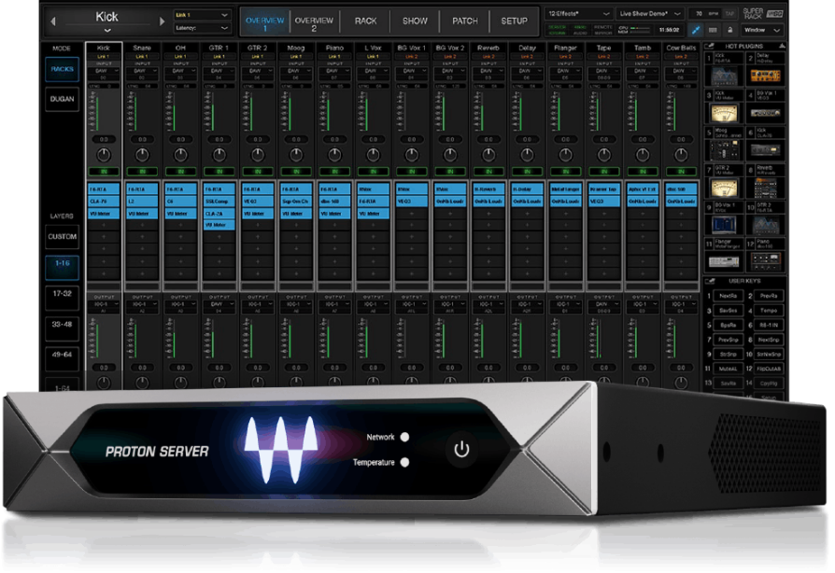Click the SSLComp plugin slot on GTR 1
Screen dimensions: 835x573
coord(219,202)
